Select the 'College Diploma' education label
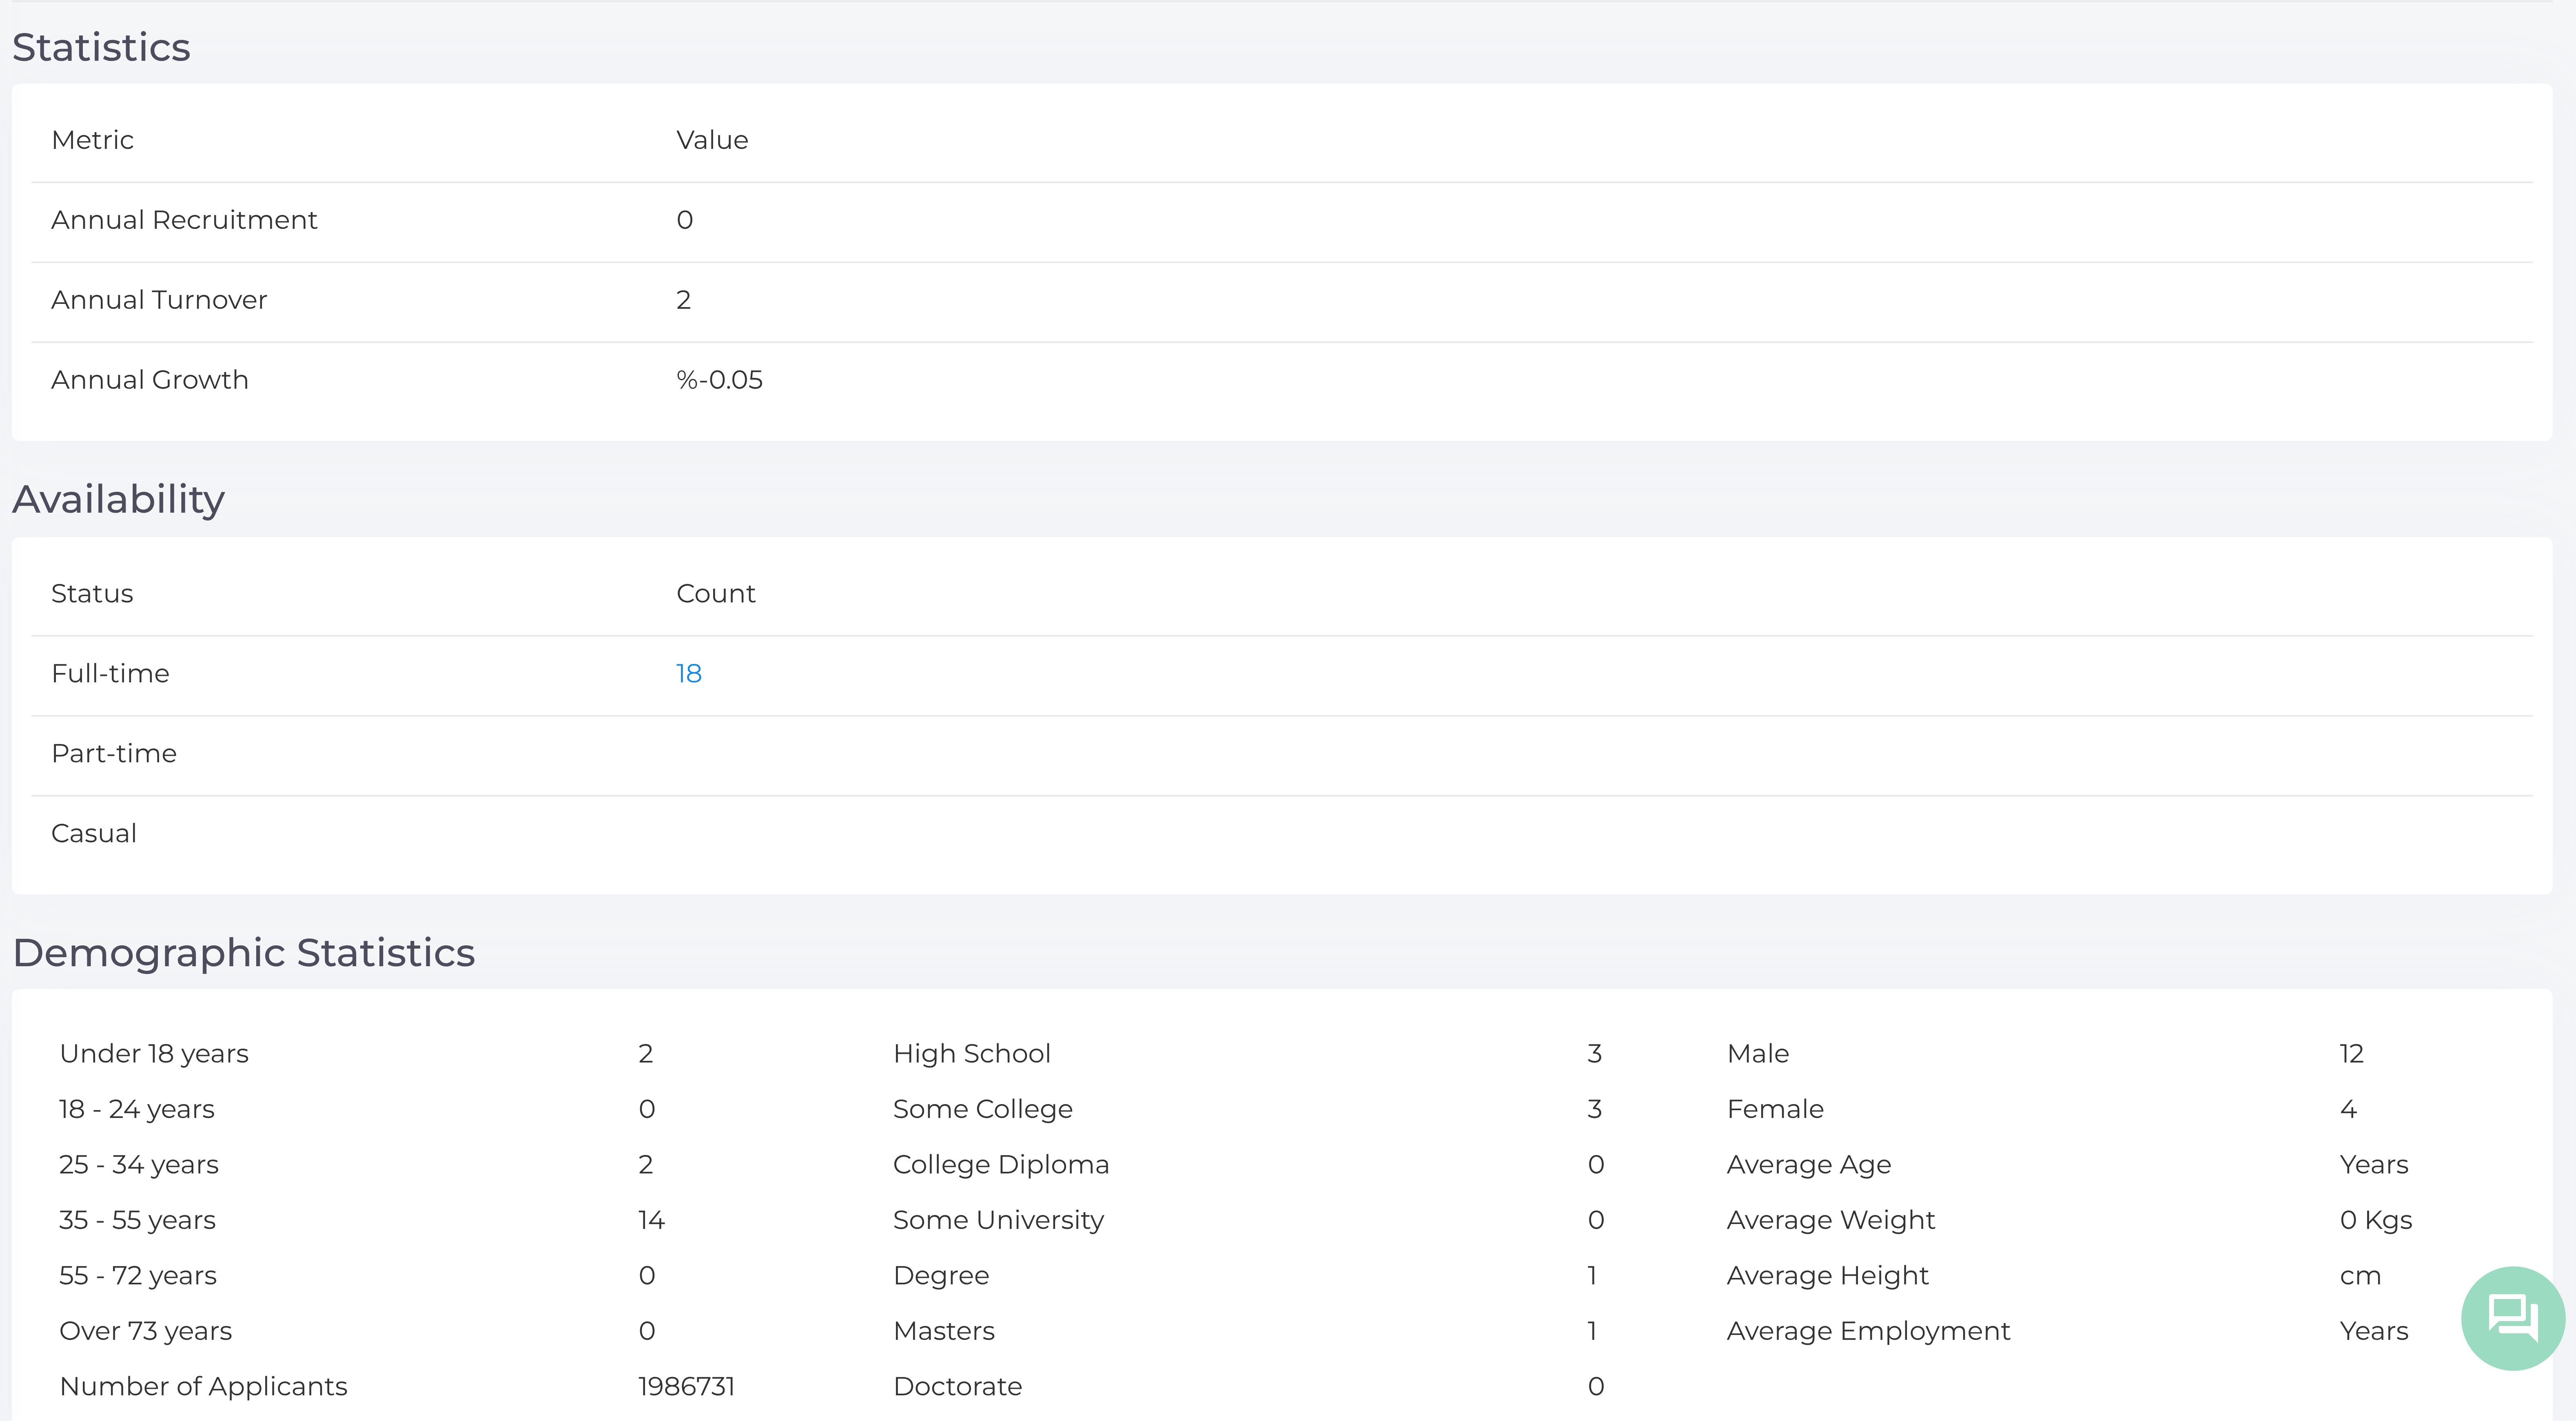 1001,1165
